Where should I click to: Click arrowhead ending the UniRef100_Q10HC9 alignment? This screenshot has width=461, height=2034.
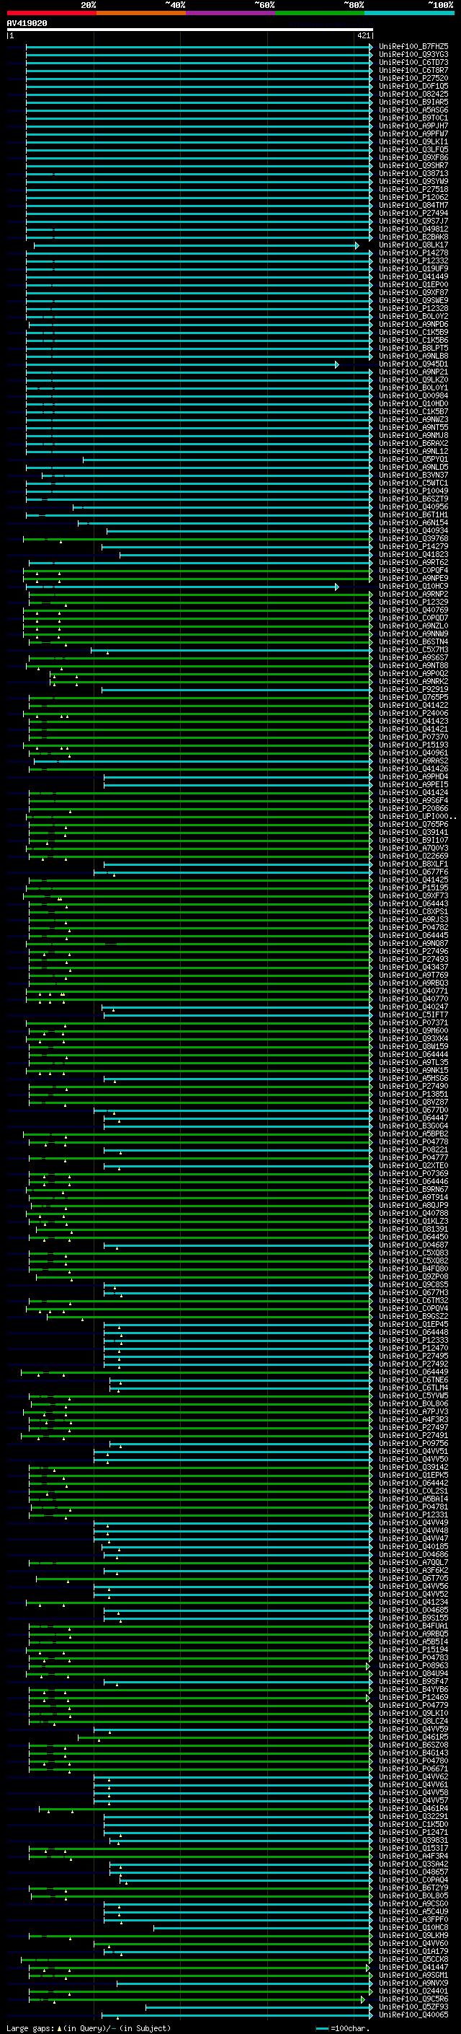[x=337, y=587]
